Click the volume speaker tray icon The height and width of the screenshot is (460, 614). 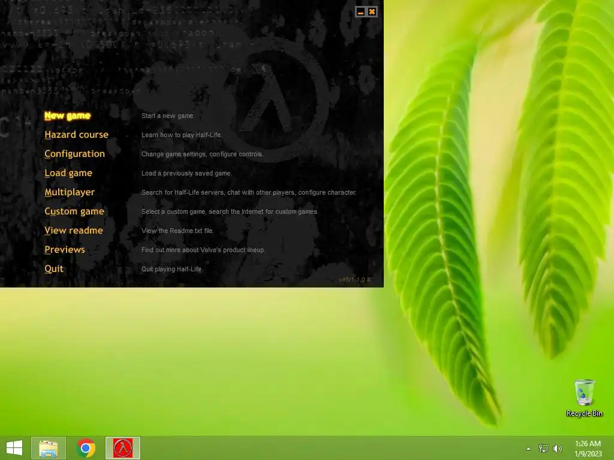click(557, 449)
